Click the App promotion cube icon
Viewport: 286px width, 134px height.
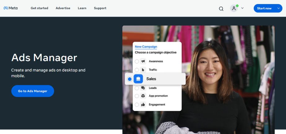coord(143,96)
